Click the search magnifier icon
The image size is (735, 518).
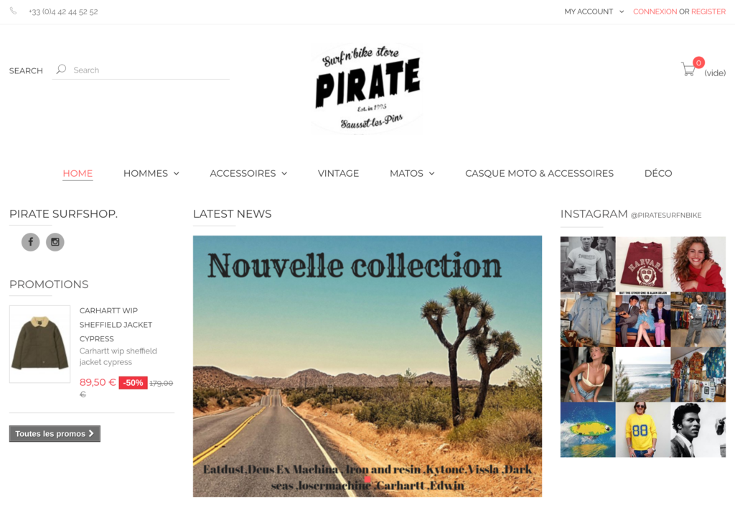click(x=61, y=70)
